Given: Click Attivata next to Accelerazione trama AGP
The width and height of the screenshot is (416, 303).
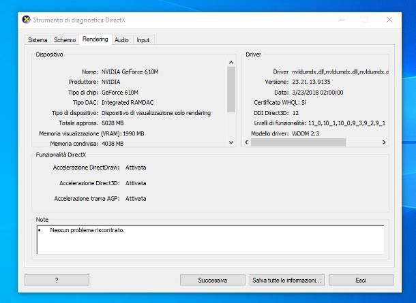Looking at the screenshot, I should click(x=136, y=198).
